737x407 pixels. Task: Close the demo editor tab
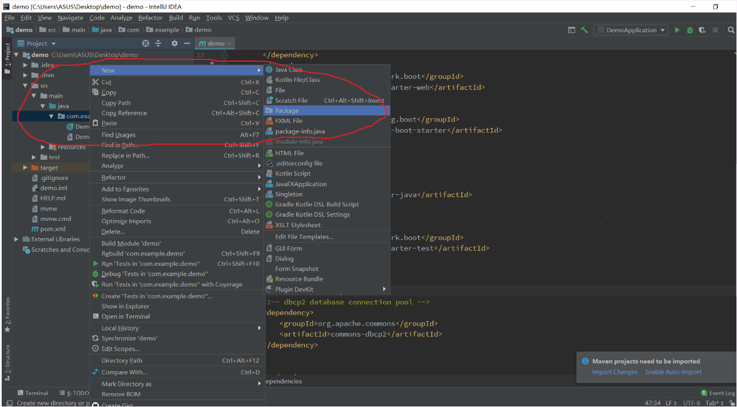[230, 43]
